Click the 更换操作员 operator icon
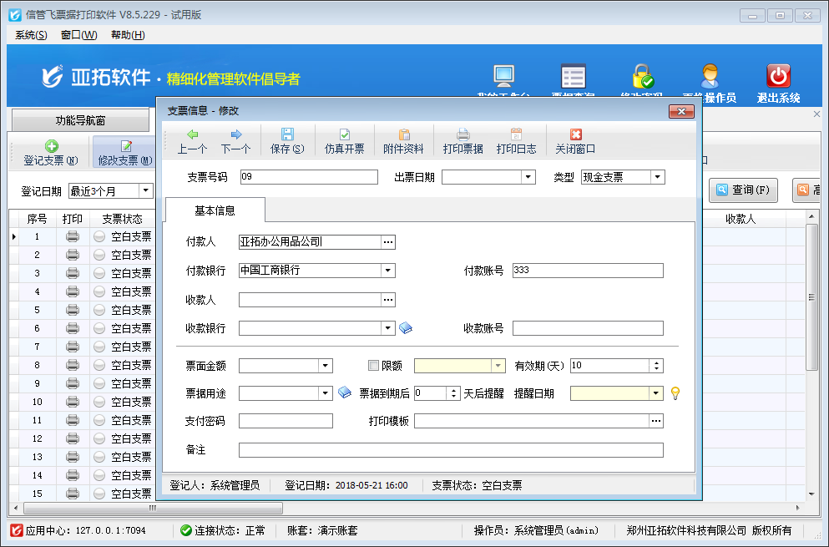The height and width of the screenshot is (547, 829). click(x=710, y=77)
